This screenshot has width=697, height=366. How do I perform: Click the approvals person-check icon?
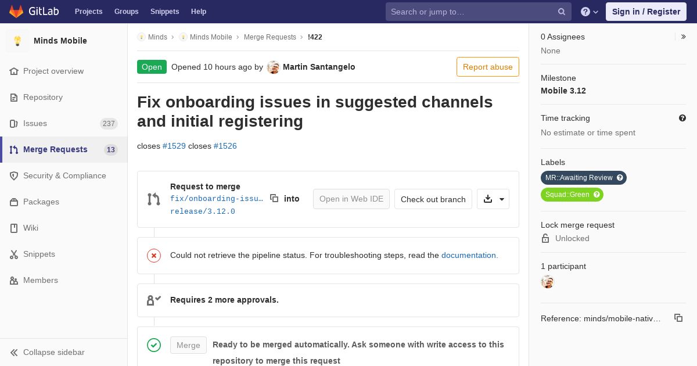(154, 300)
